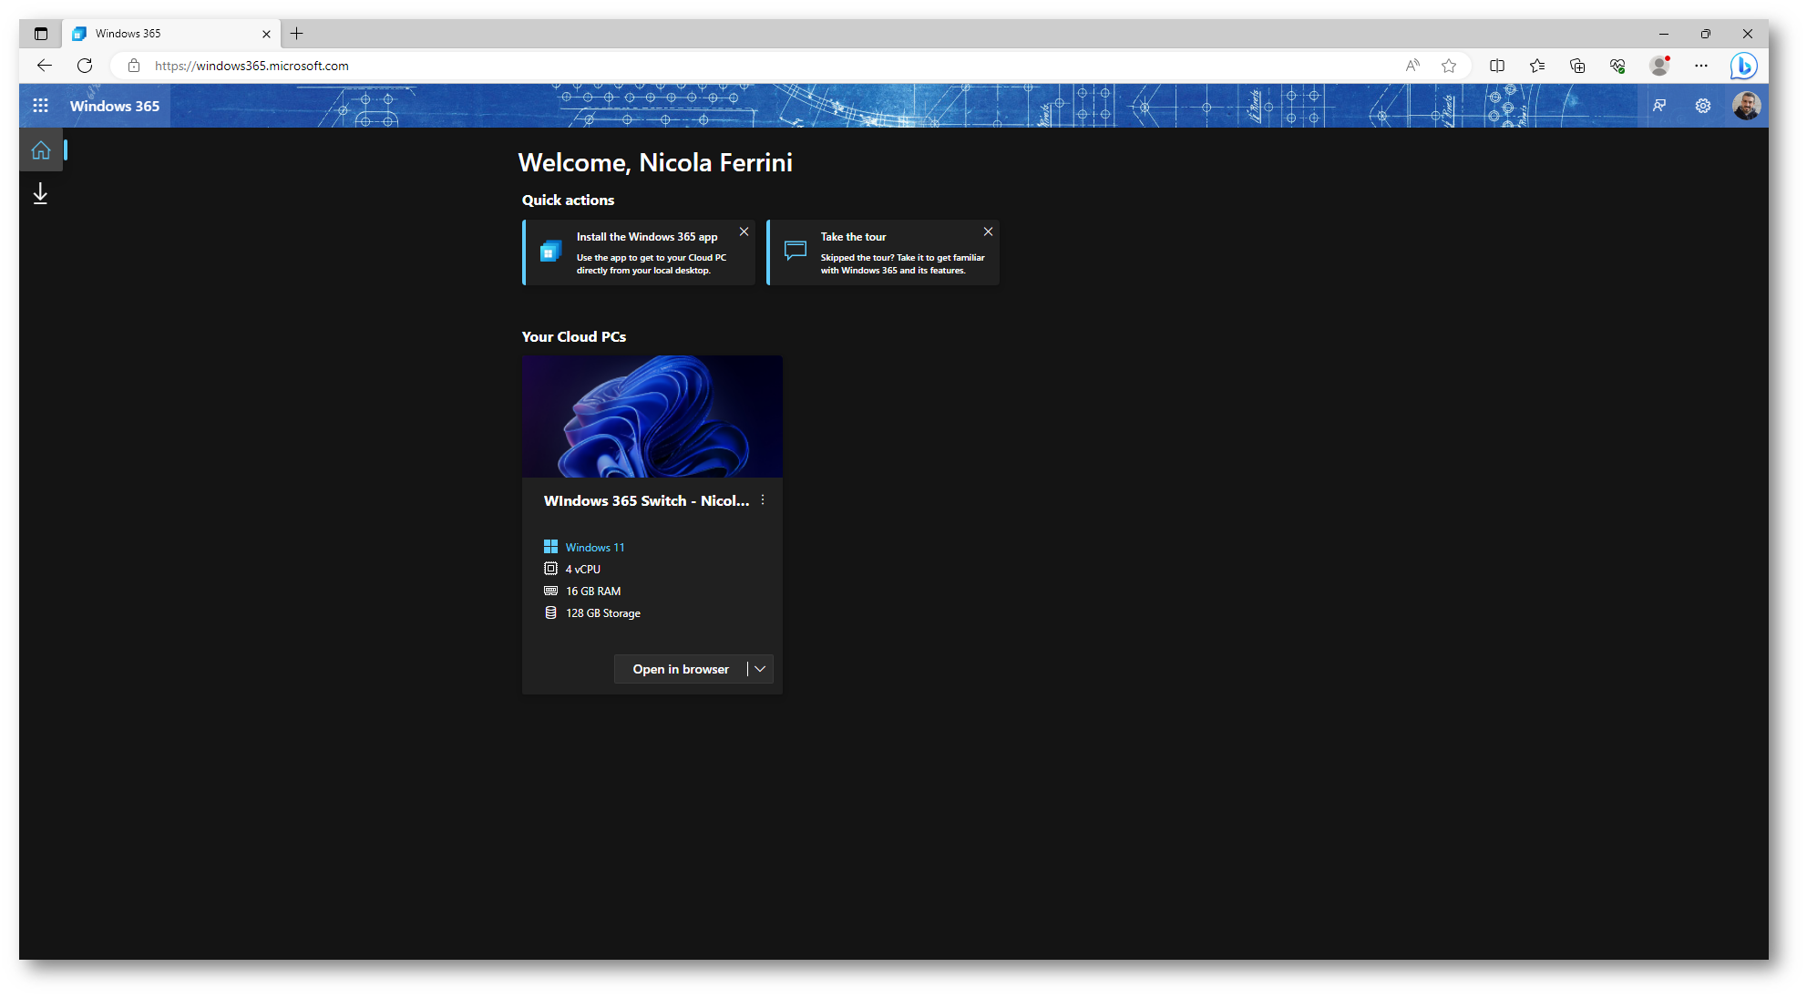Close the Windows 365 tab
The height and width of the screenshot is (998, 1807).
click(x=266, y=34)
